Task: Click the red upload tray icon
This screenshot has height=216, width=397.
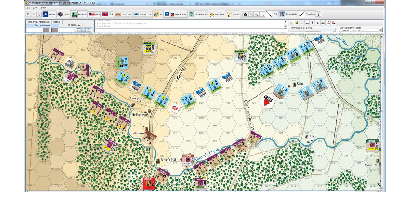Action: (328, 23)
